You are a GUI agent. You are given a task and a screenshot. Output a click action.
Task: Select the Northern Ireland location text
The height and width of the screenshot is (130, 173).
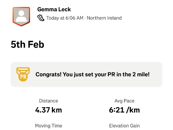[x=104, y=18]
